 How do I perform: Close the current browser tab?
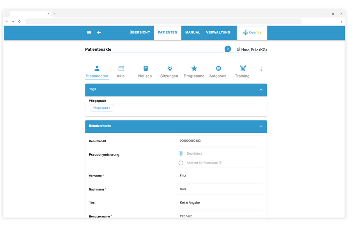click(x=48, y=14)
